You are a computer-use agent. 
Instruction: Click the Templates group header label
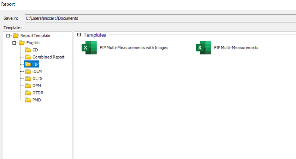[95, 35]
